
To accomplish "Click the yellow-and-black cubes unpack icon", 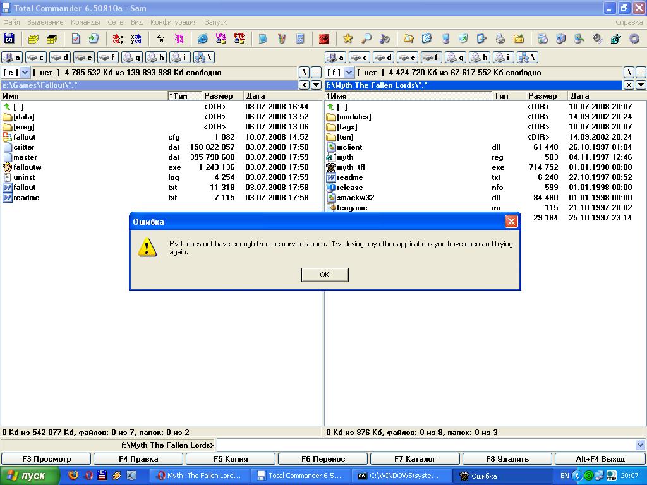I will click(x=52, y=39).
